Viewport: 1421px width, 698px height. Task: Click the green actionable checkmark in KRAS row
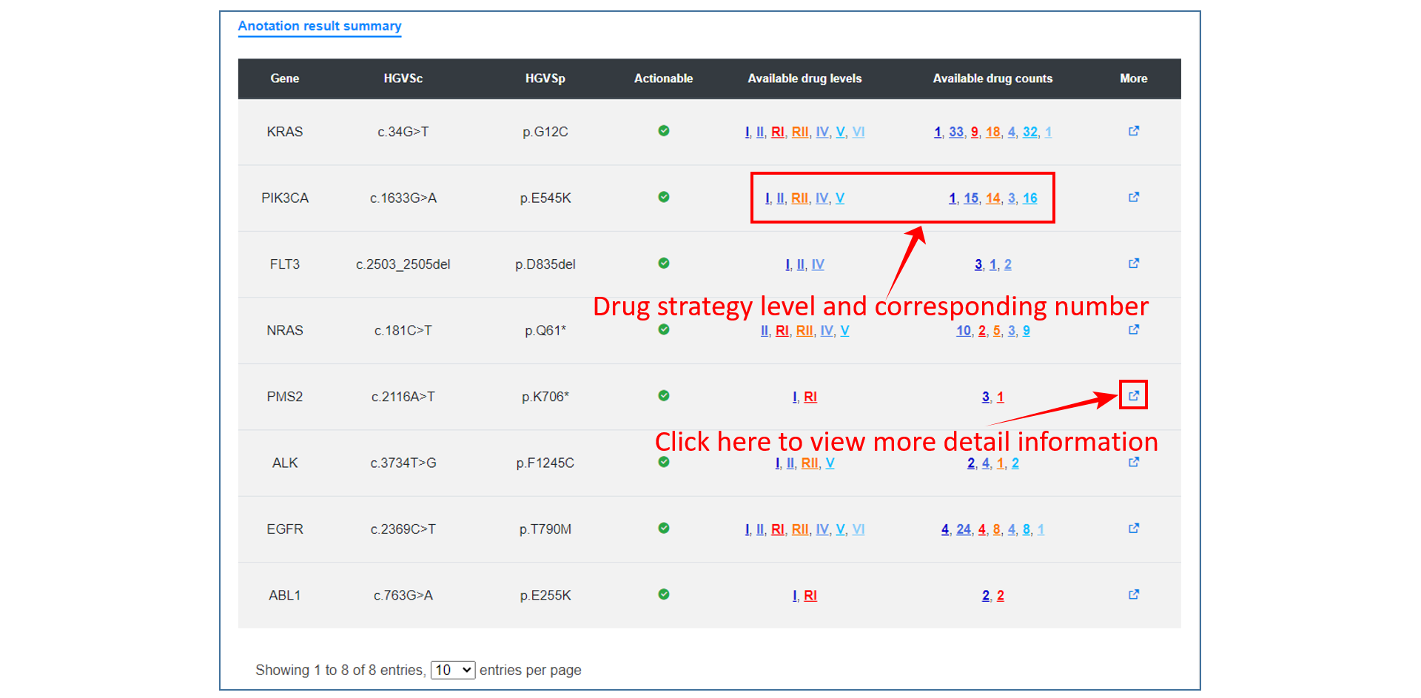pos(664,131)
